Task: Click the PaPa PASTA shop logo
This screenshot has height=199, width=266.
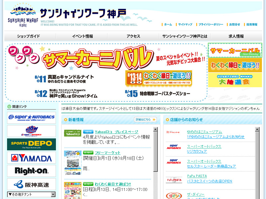Action: click(x=174, y=180)
